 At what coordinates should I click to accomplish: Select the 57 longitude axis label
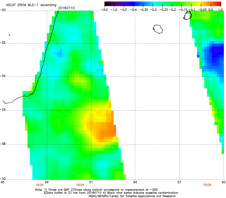(179, 182)
